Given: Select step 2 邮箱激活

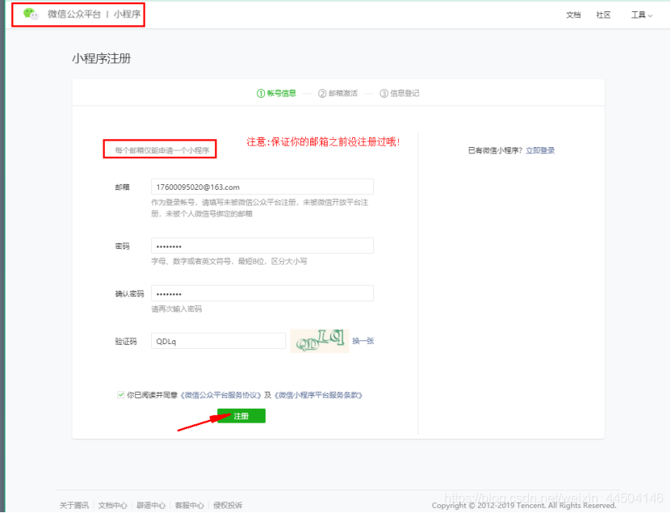Looking at the screenshot, I should tap(338, 94).
